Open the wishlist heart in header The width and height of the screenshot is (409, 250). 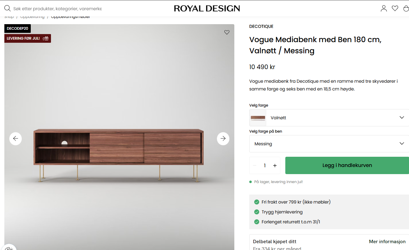pos(395,8)
